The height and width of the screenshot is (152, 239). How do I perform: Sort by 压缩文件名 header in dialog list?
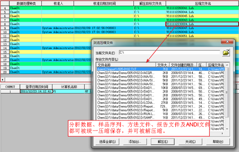point(215,65)
